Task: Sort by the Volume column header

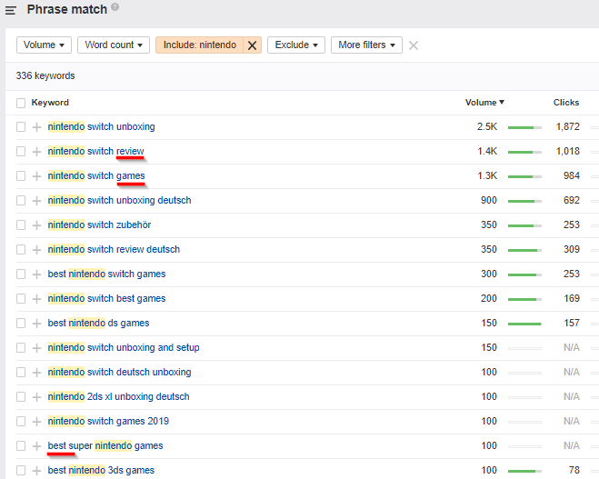Action: [x=484, y=103]
